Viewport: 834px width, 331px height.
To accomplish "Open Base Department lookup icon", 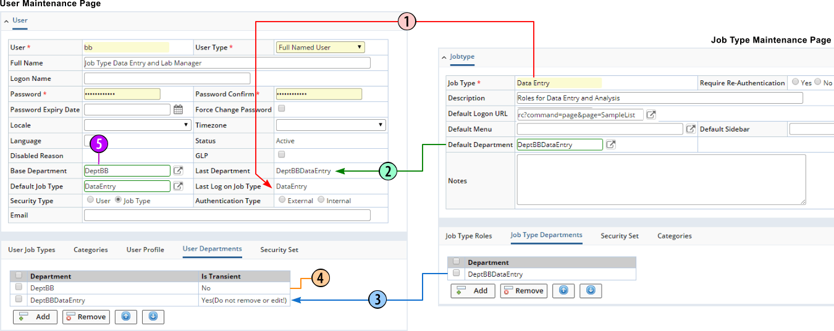I will point(178,170).
